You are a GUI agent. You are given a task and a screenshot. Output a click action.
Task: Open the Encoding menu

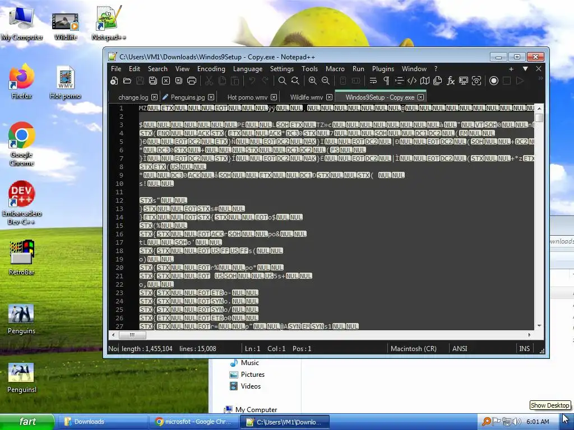(x=211, y=69)
